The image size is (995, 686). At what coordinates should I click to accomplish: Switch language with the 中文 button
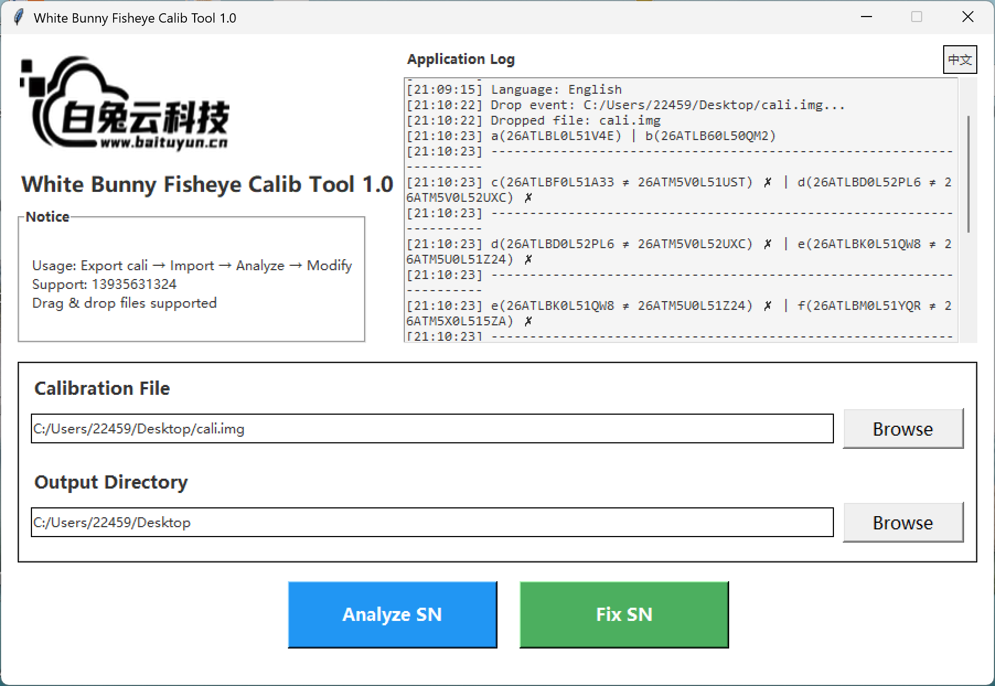pyautogui.click(x=960, y=60)
